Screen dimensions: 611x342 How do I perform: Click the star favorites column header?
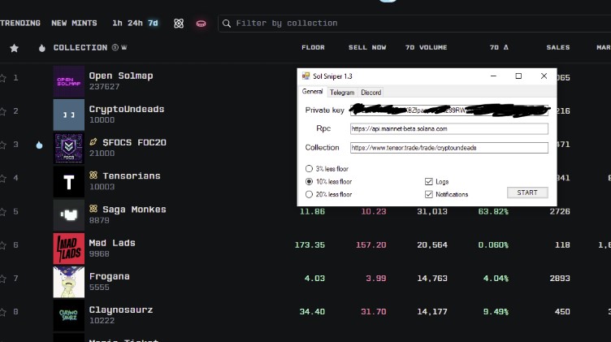(x=15, y=48)
